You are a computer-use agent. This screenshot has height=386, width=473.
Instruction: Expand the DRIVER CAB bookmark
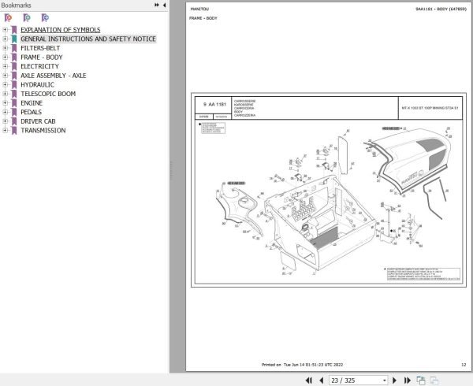5,121
